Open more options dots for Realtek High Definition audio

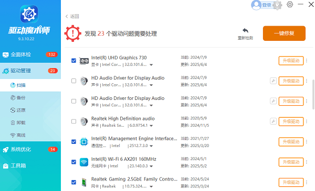[307, 121]
